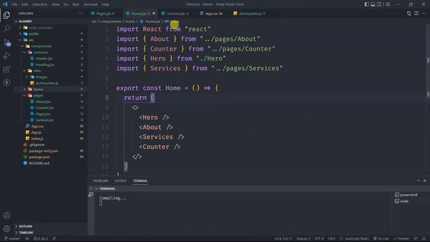Select the powershell terminal instance

tap(406, 195)
